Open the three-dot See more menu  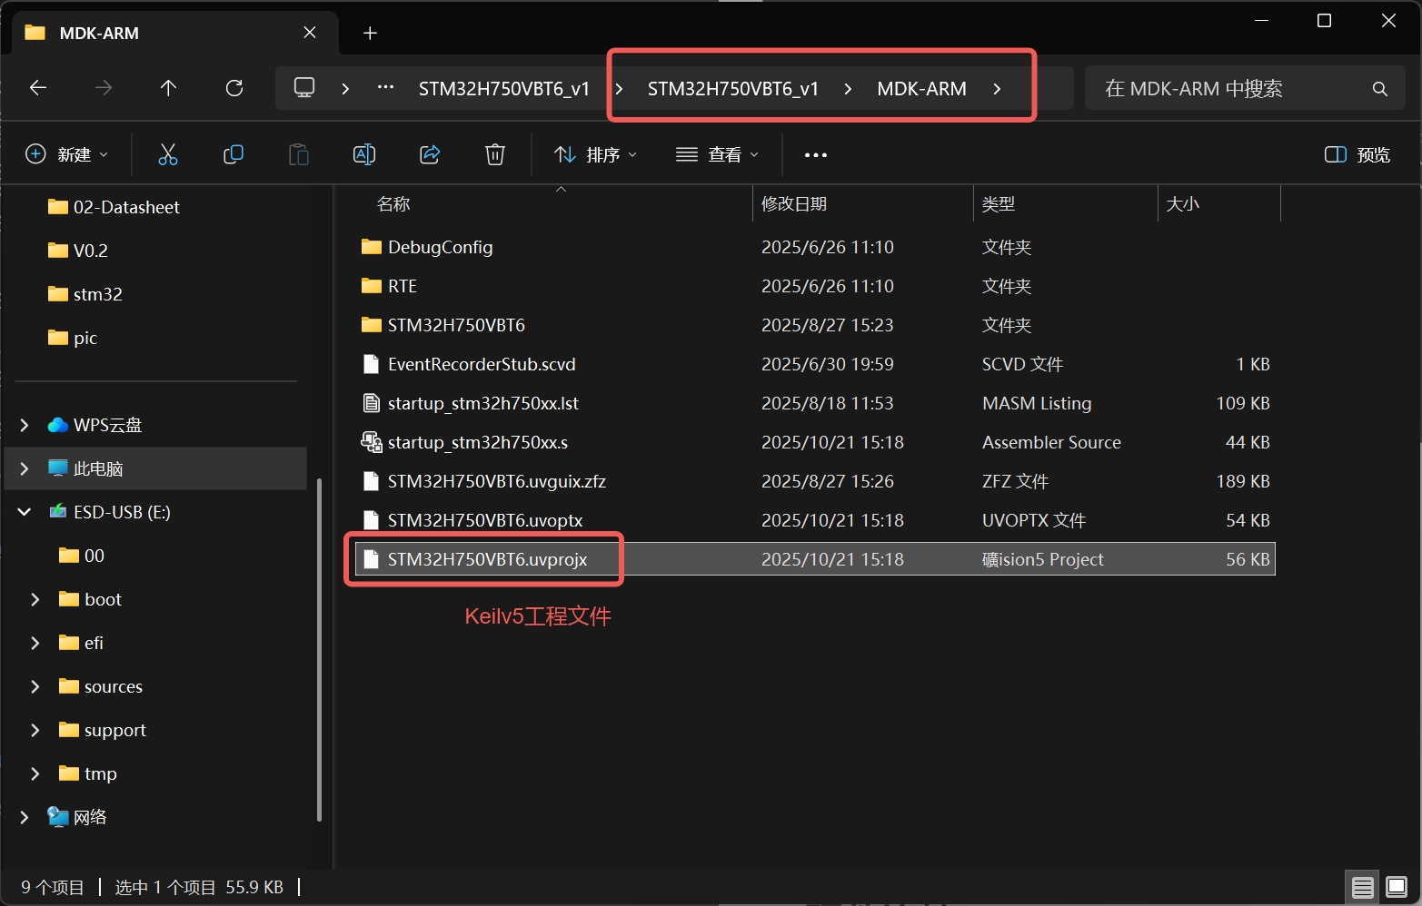coord(816,155)
